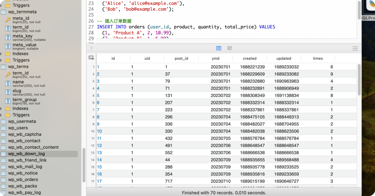Click the name column icon
This screenshot has height=196, width=375.
click(8, 84)
